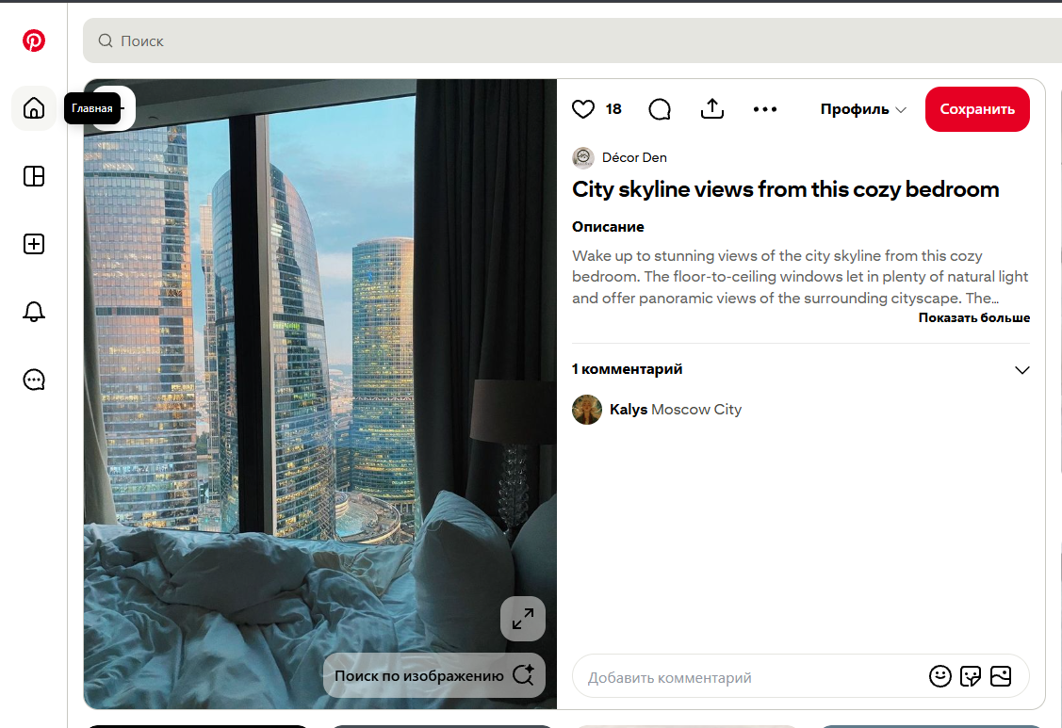This screenshot has height=728, width=1062.
Task: Expand the pin image to fullscreen
Action: click(x=523, y=619)
